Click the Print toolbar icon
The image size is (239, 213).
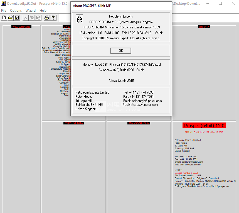click(x=47, y=18)
